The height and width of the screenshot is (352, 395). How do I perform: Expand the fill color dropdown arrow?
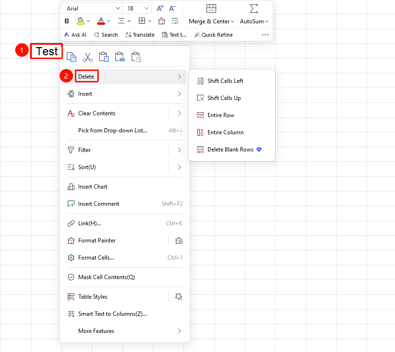88,21
